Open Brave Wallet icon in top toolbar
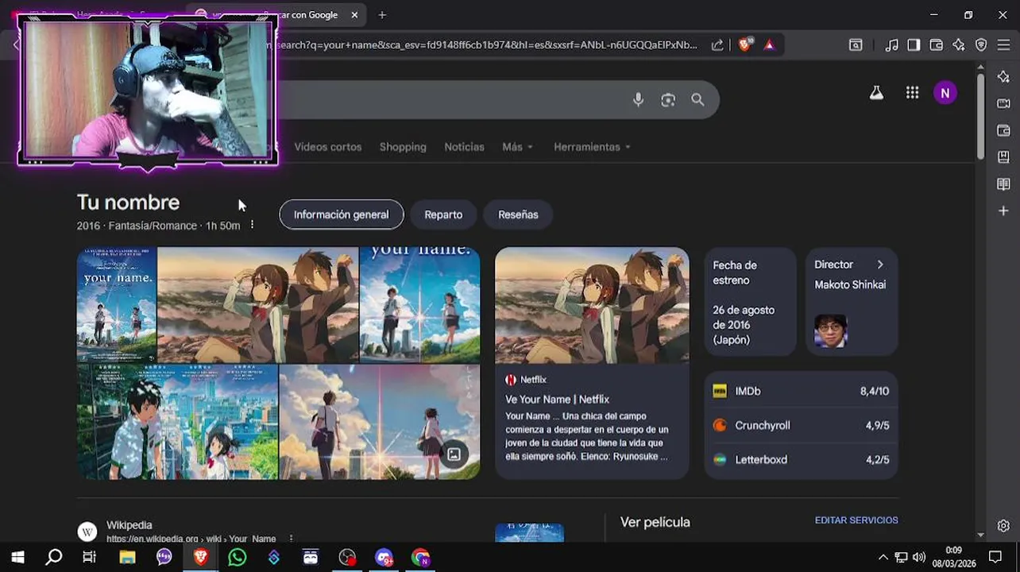This screenshot has height=572, width=1020. 936,45
